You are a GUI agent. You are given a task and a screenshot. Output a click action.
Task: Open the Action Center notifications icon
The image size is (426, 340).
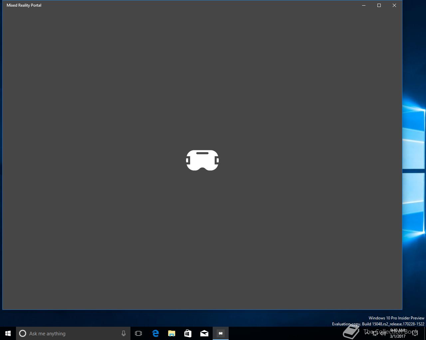415,333
